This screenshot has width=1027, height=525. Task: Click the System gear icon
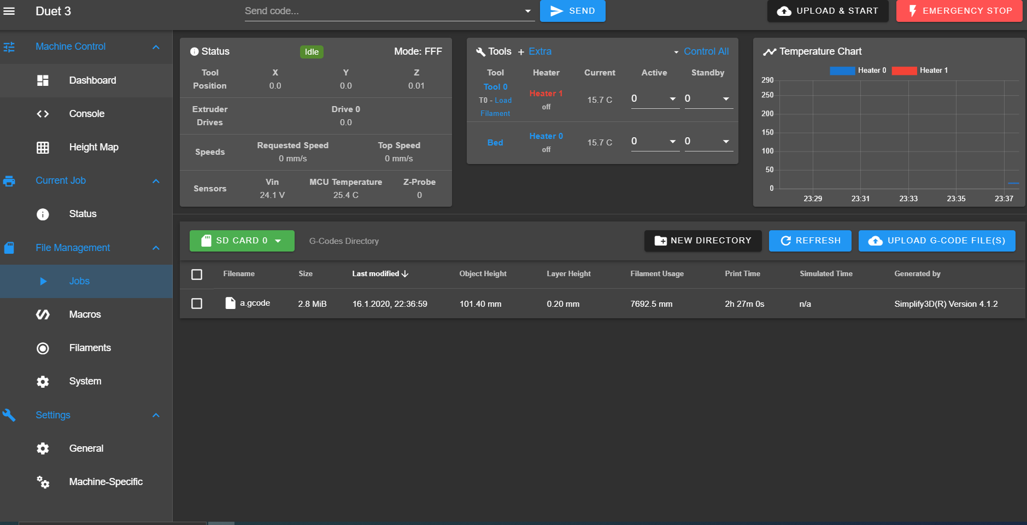(43, 382)
